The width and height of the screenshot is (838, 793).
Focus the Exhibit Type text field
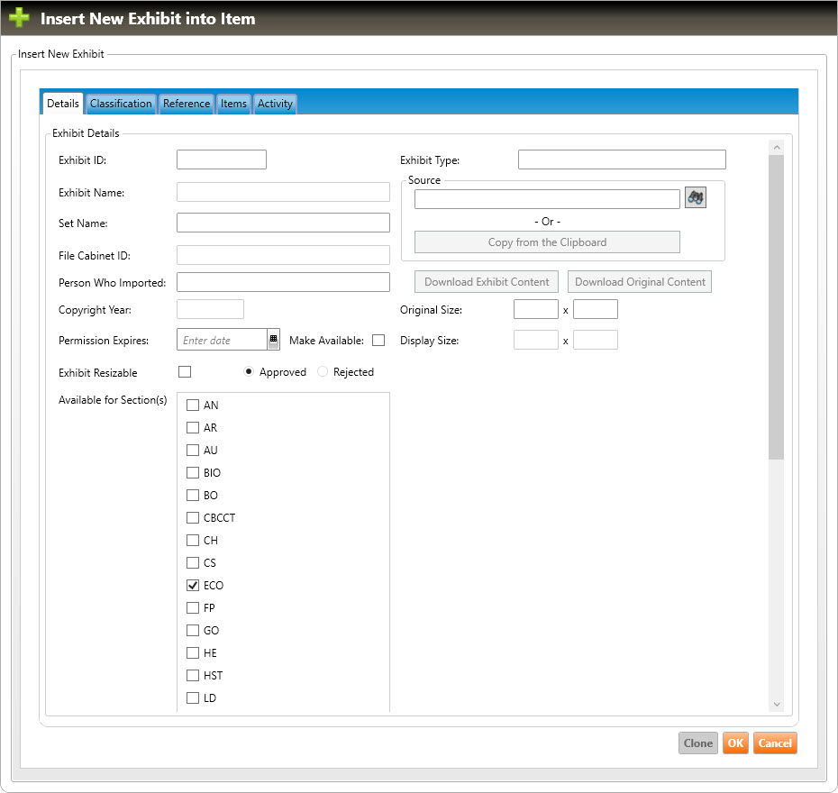coord(622,160)
